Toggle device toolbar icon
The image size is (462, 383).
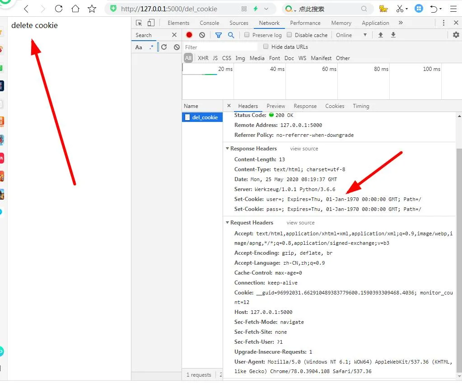tap(151, 23)
